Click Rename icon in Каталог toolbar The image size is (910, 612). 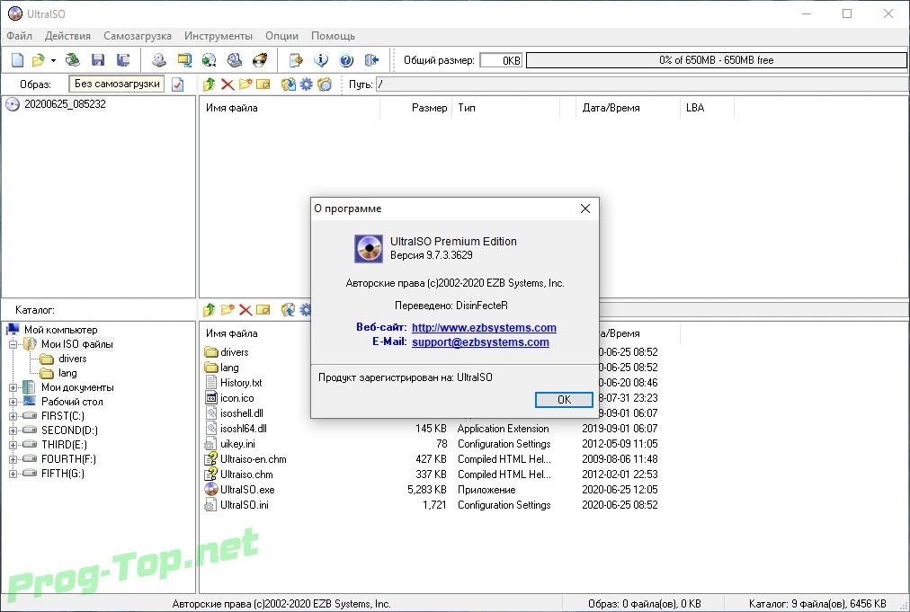(263, 310)
